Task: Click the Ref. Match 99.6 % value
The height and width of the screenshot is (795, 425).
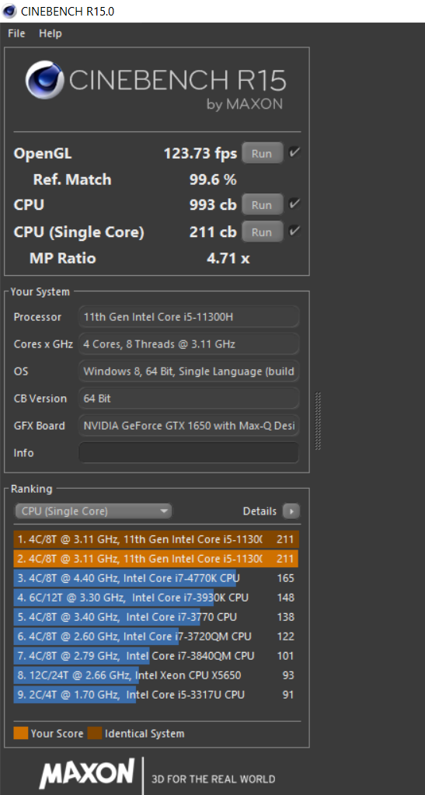Action: (x=213, y=180)
